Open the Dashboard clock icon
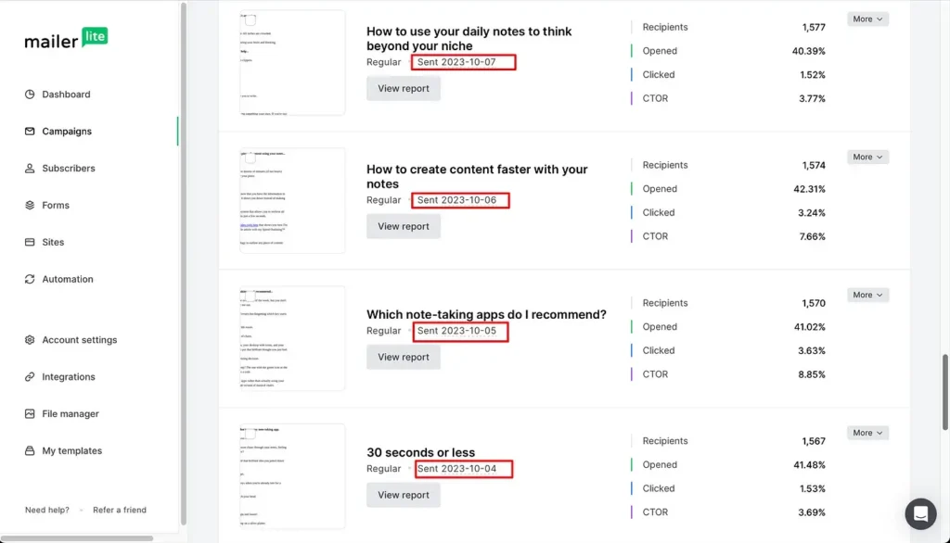950x543 pixels. (x=30, y=95)
